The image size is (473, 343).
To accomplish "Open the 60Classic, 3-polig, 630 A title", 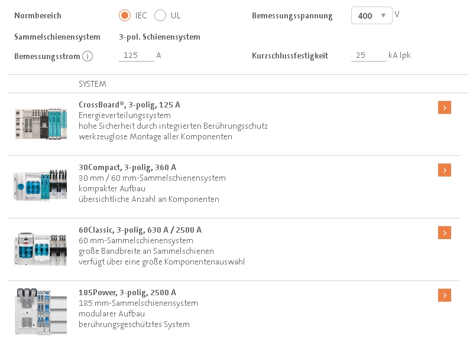I will pos(140,230).
